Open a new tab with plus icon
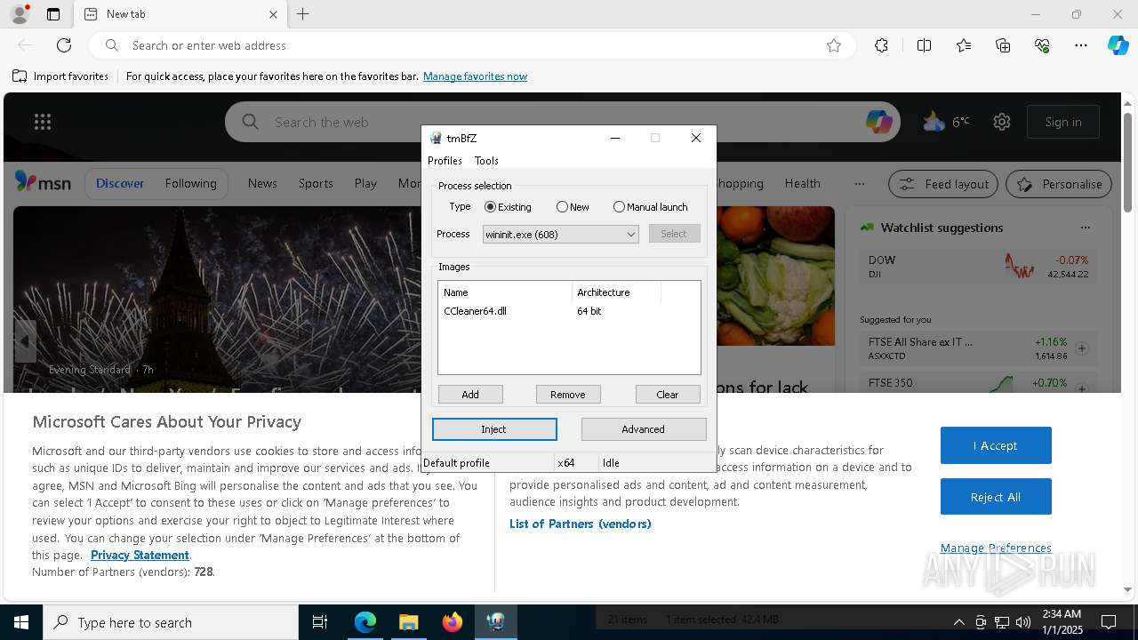This screenshot has width=1138, height=640. click(x=303, y=14)
